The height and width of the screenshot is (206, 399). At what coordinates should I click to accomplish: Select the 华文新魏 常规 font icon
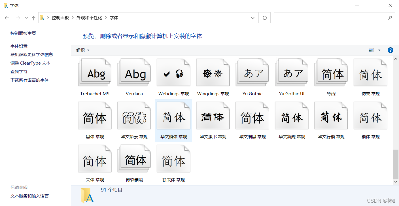pyautogui.click(x=292, y=116)
